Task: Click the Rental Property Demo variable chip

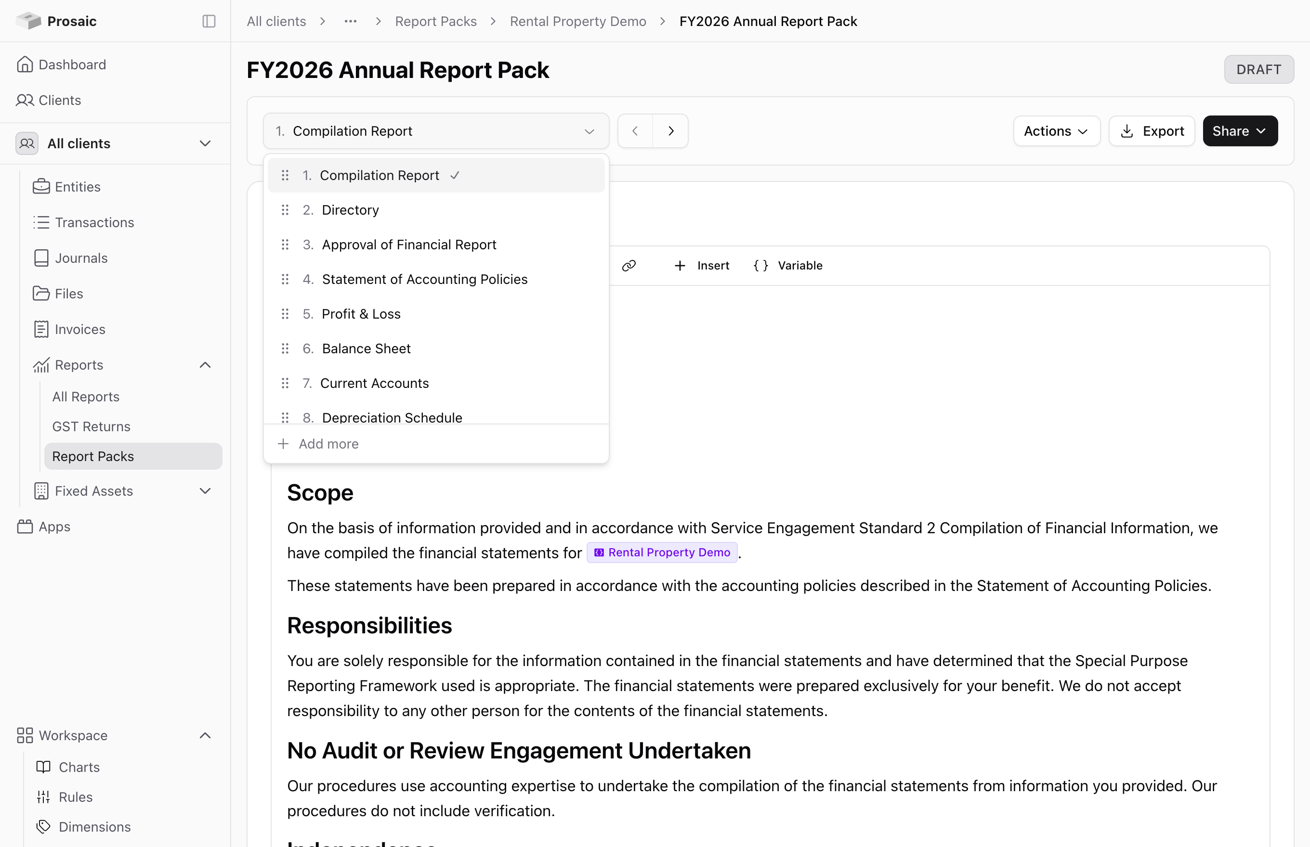Action: pos(662,552)
